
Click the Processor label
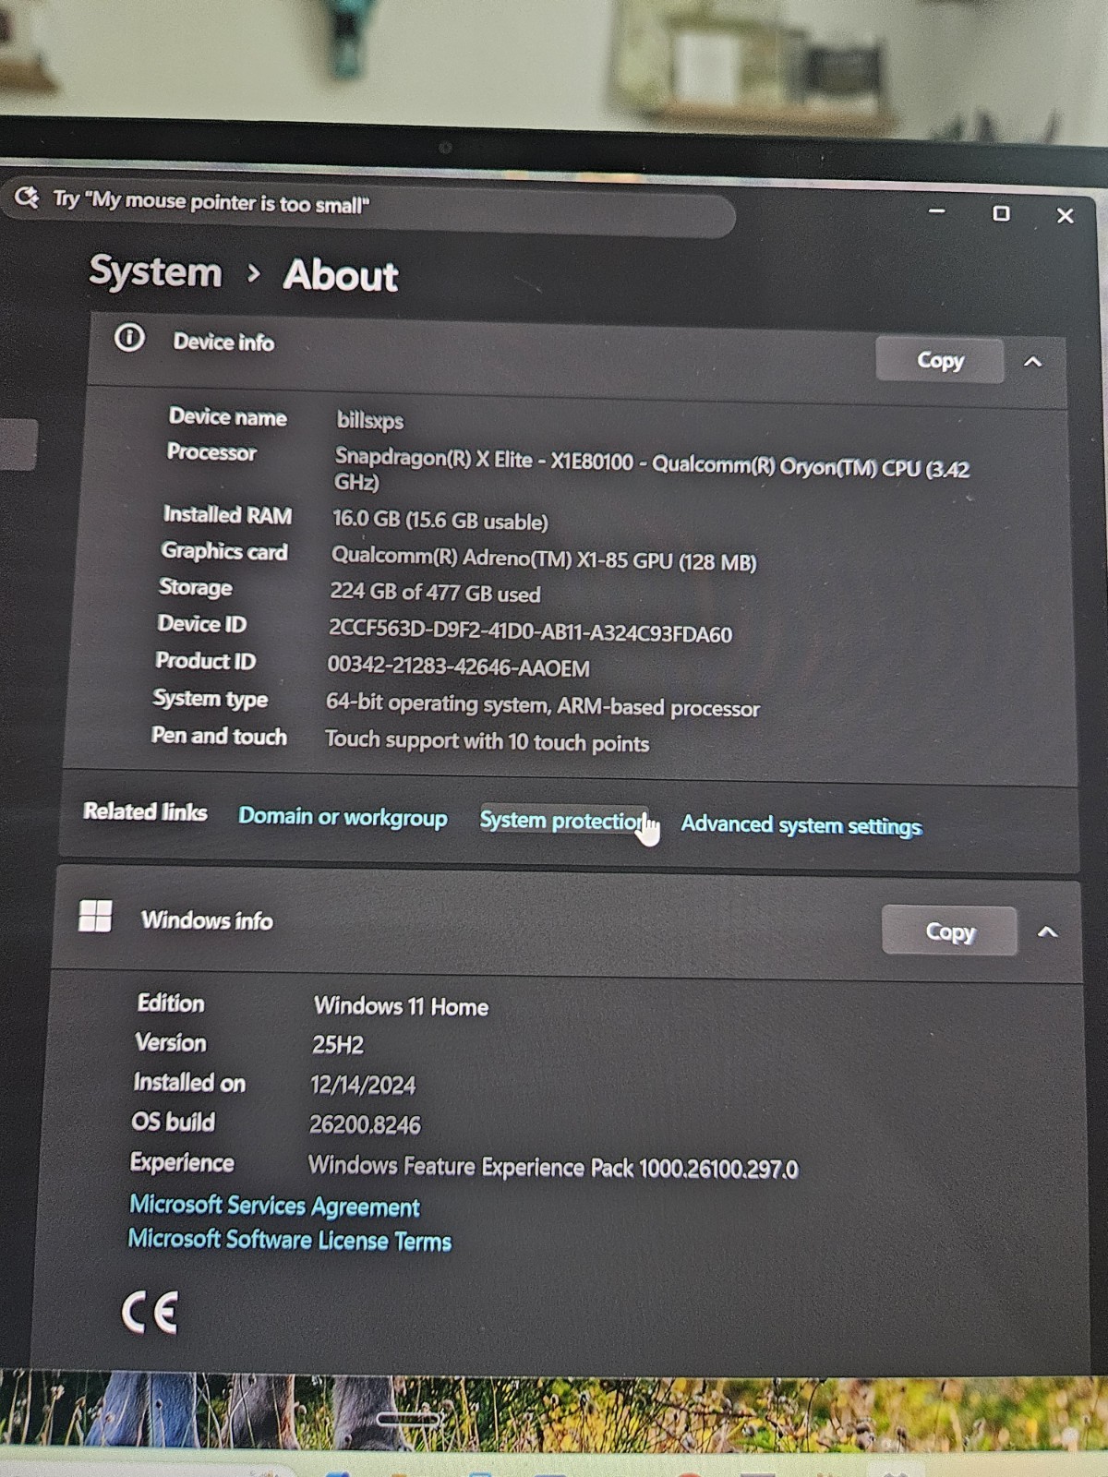[211, 452]
